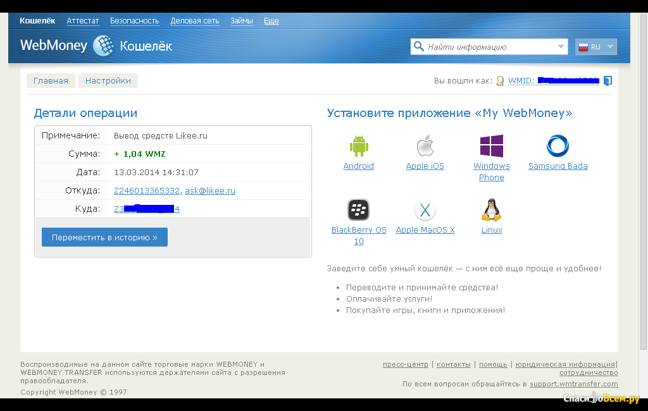Open the Apple MacOS X text link

click(x=425, y=230)
